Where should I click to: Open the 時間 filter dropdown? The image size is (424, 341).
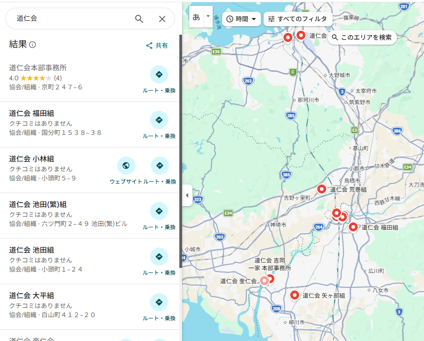(x=242, y=19)
